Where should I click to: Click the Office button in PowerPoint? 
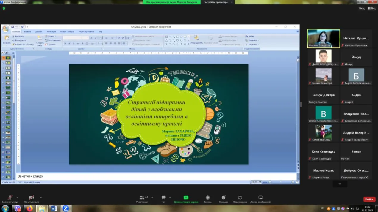point(5,29)
